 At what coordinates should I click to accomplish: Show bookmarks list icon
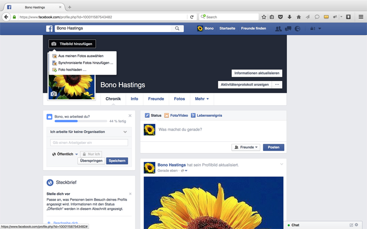(272, 17)
